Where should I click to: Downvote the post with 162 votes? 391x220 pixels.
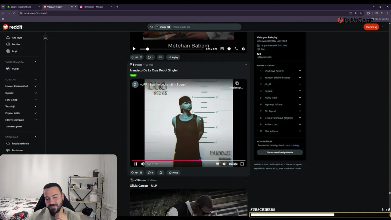pos(141,57)
